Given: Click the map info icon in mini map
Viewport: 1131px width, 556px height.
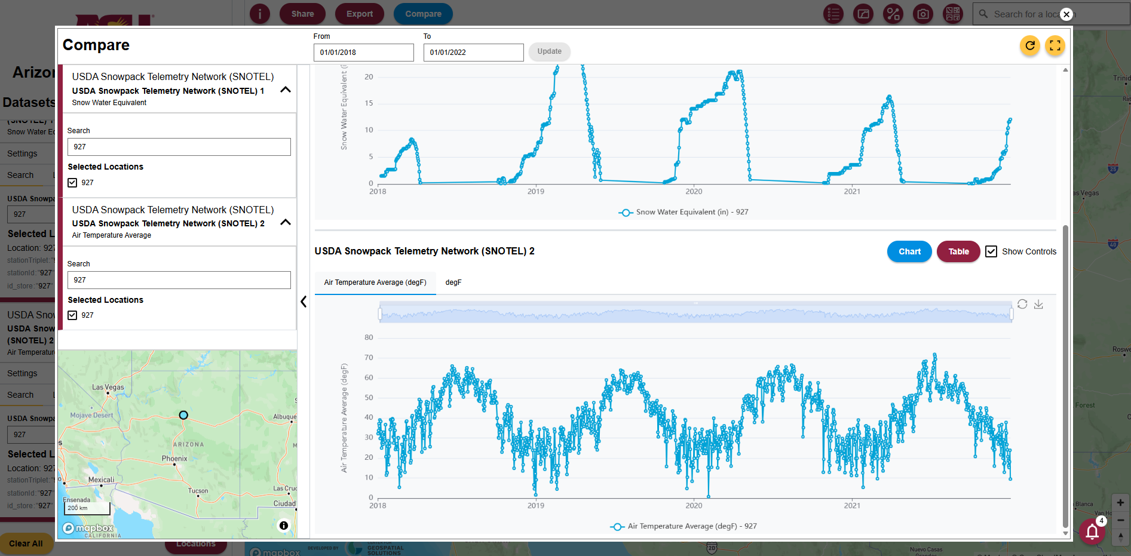Looking at the screenshot, I should [284, 526].
